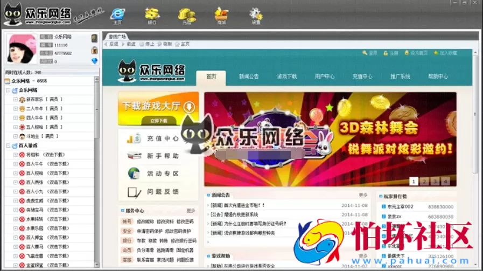
Task: Click player 东元主宰002 in the ranking
Action: coord(400,206)
